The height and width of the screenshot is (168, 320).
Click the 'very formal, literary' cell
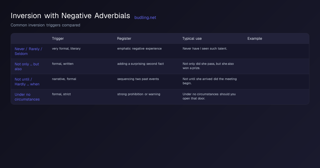click(66, 49)
